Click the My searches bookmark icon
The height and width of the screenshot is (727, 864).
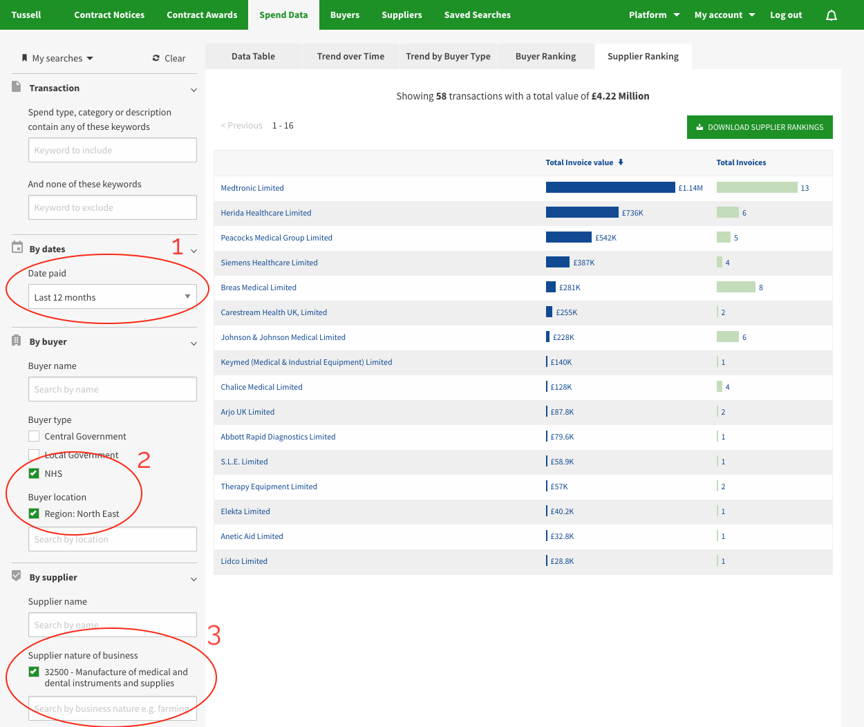click(x=25, y=58)
